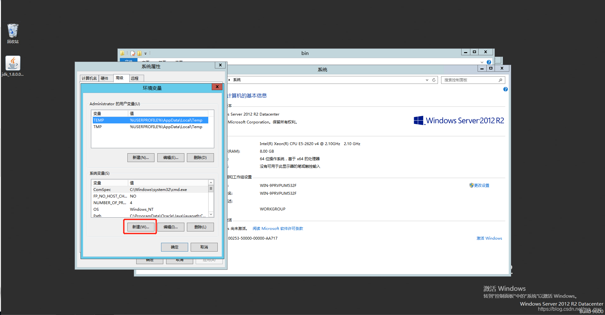The height and width of the screenshot is (315, 605).
Task: Click the blue help icon in System window
Action: click(506, 89)
